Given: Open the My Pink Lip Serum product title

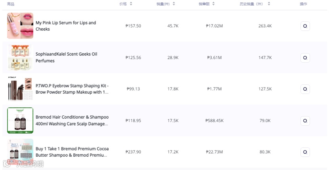Looking at the screenshot, I should click(x=66, y=26).
